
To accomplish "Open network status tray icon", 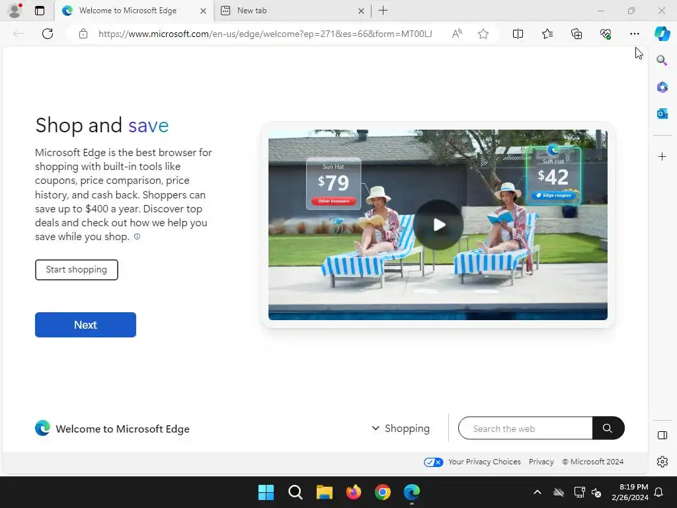I will point(579,492).
